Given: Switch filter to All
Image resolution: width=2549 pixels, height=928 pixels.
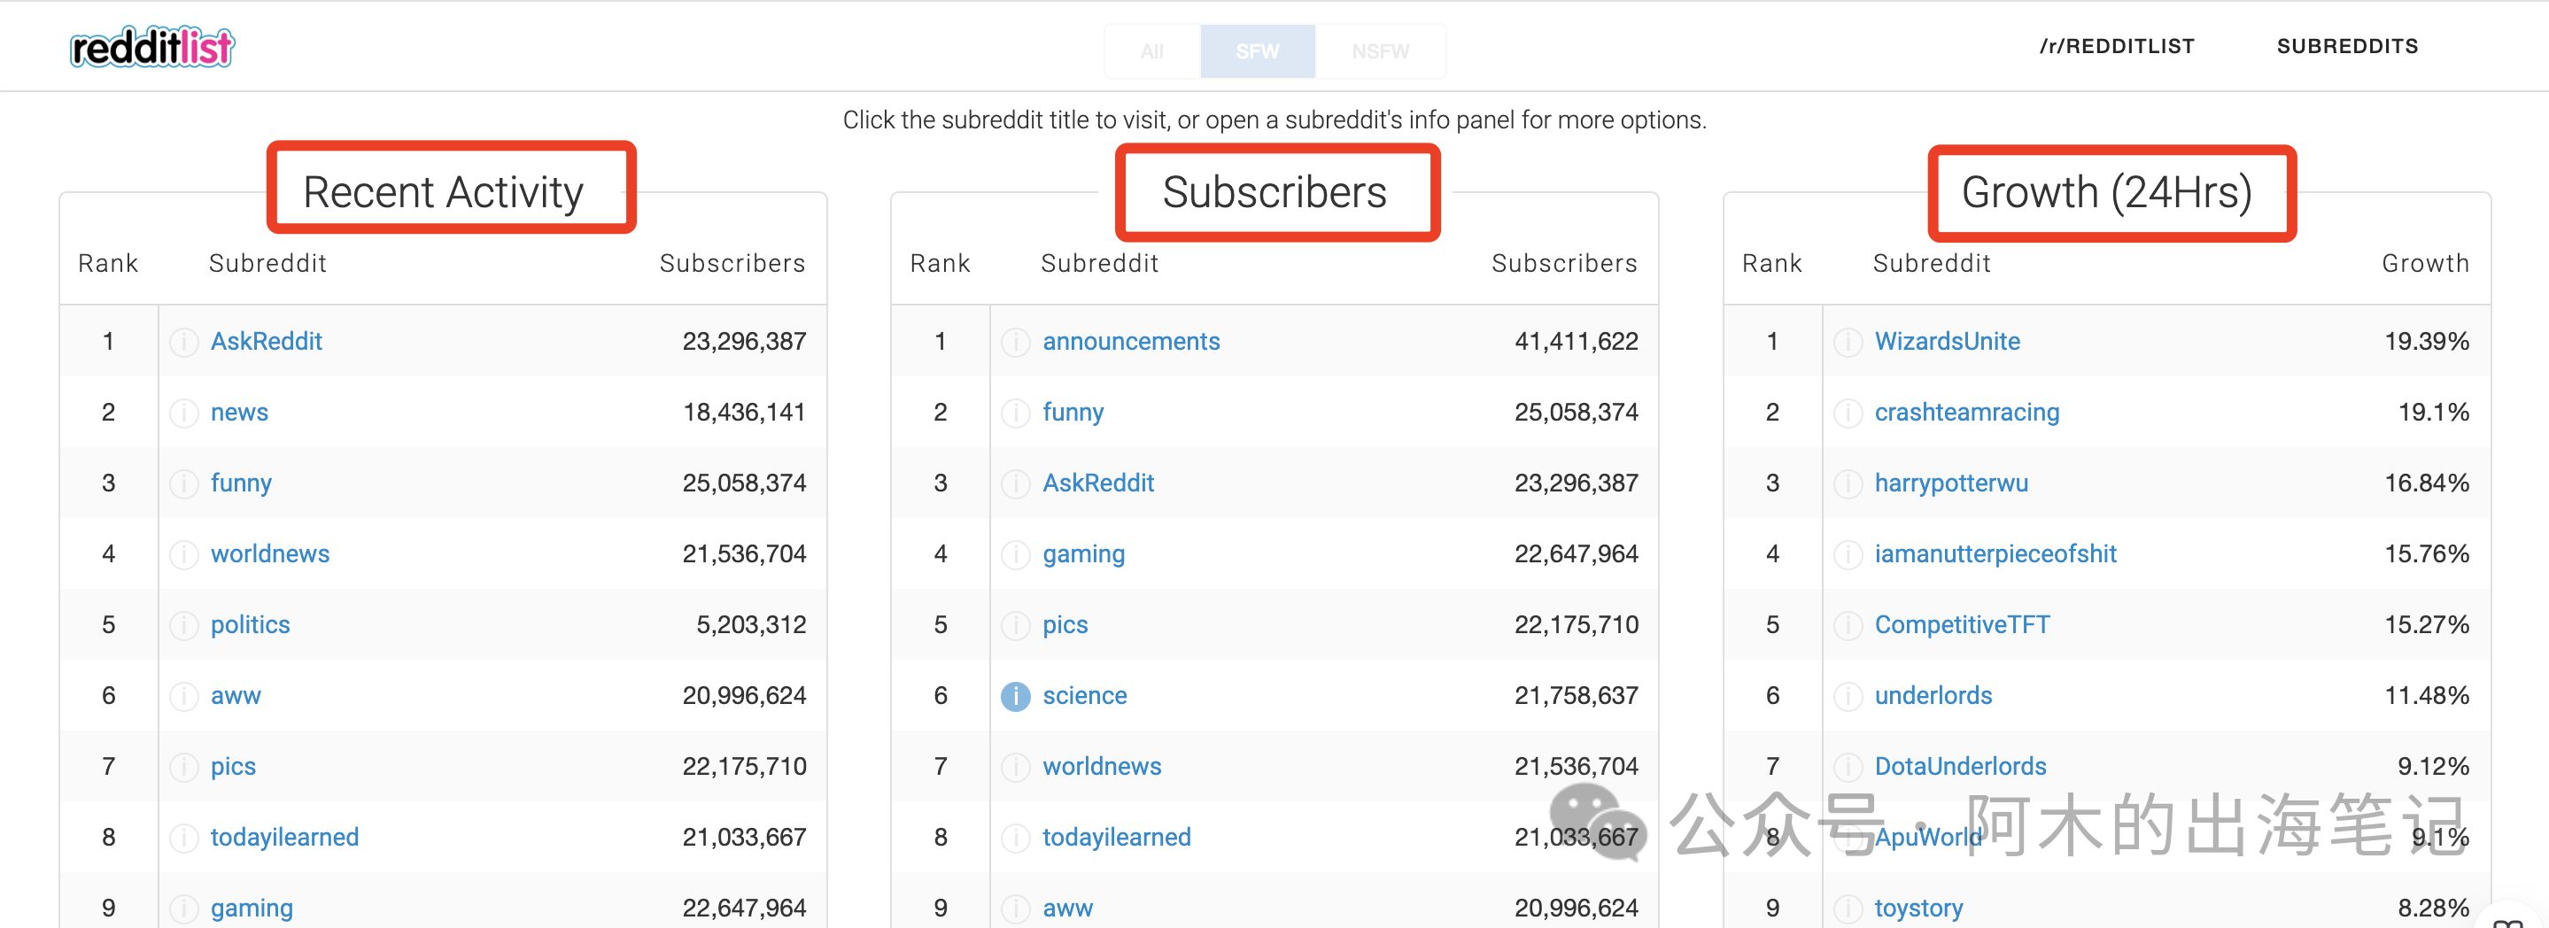Looking at the screenshot, I should tap(1151, 51).
